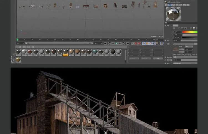Click the rainbow Hue color slider
Screen dimensions: 208x134
(x=190, y=32)
